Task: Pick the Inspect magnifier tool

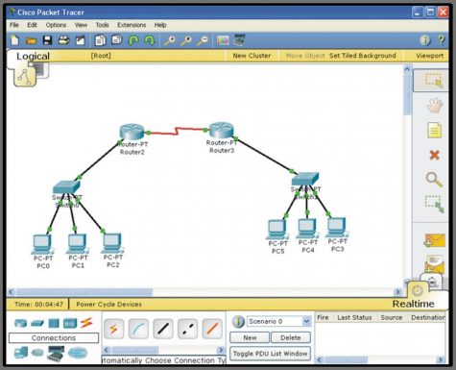Action: 434,180
